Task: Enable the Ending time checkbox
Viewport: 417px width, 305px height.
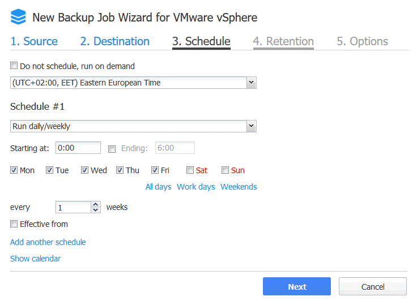Action: (112, 149)
